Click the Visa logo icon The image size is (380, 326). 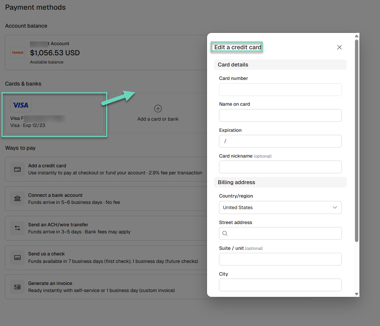click(21, 105)
